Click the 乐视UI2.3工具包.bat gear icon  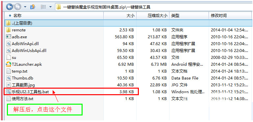click(9, 92)
